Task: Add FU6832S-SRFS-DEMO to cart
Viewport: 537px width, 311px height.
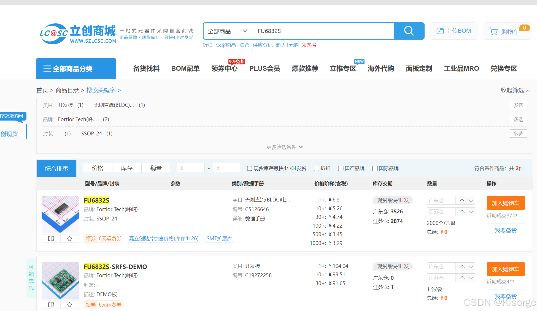Action: pyautogui.click(x=506, y=269)
